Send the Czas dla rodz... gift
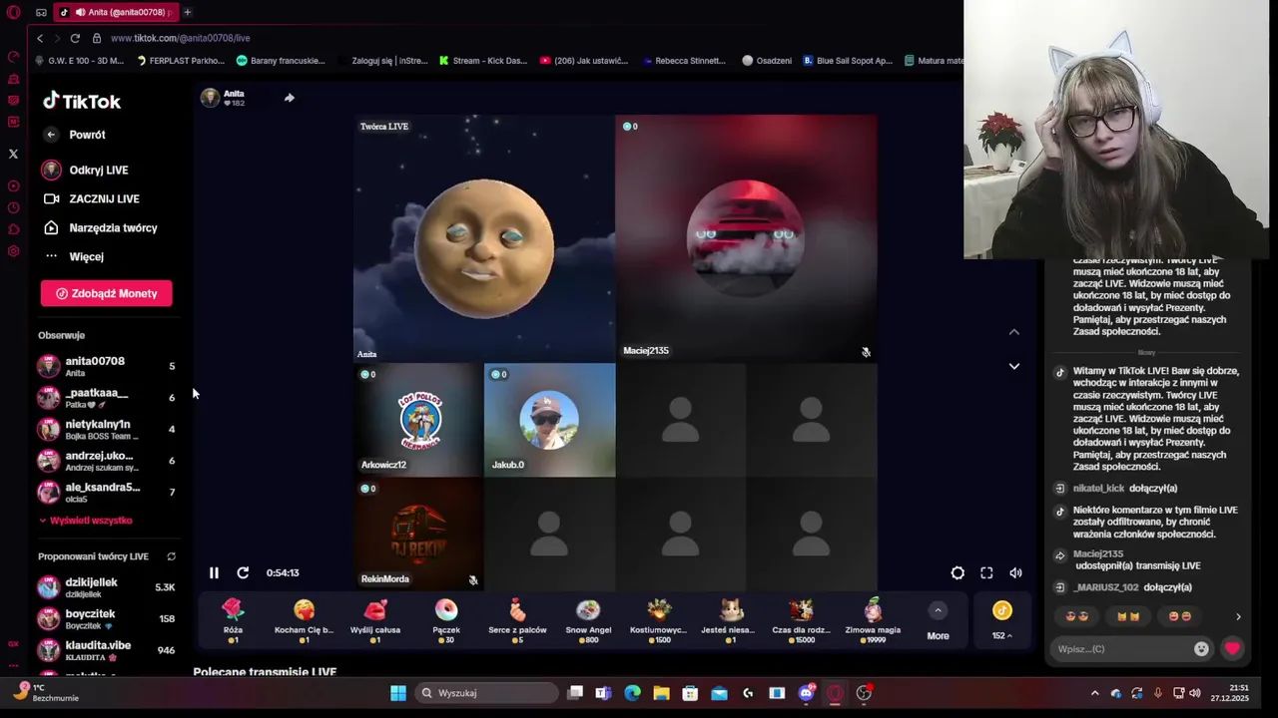This screenshot has height=718, width=1278. 802,619
